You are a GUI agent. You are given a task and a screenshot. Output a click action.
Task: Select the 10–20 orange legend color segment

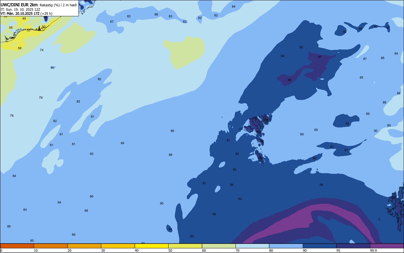(x=50, y=246)
